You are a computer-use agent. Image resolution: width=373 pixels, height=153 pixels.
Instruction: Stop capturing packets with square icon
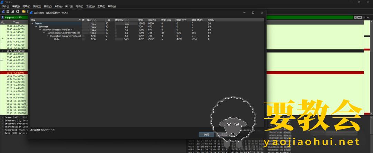8,11
